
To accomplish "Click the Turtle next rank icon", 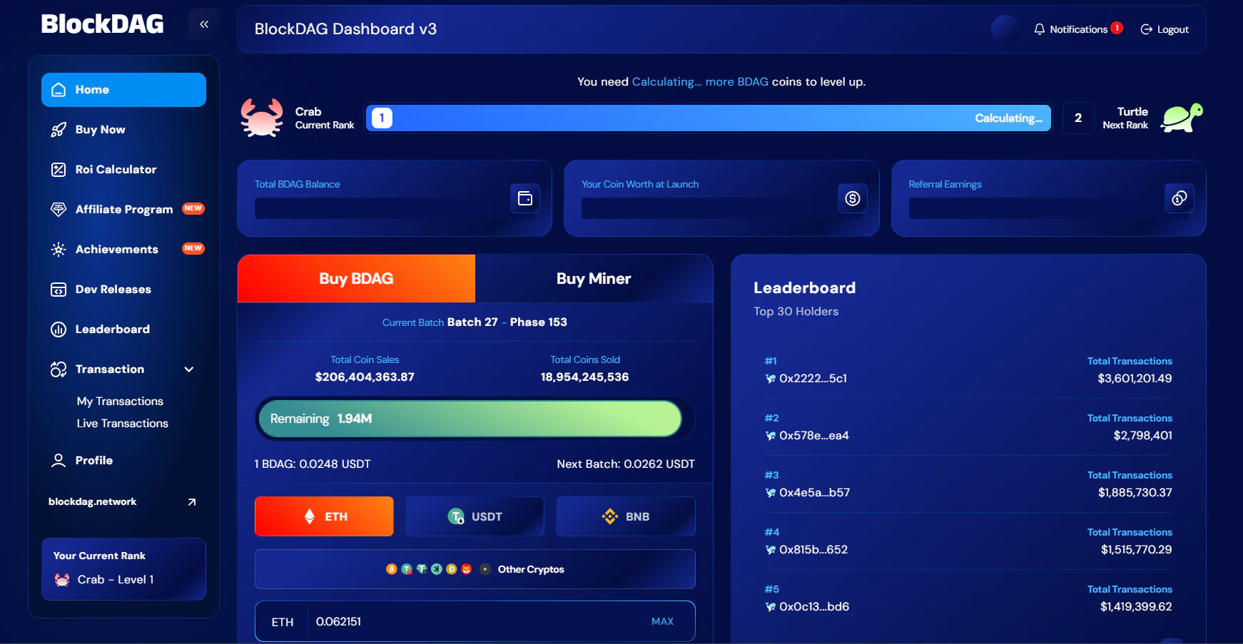I will tap(1182, 118).
